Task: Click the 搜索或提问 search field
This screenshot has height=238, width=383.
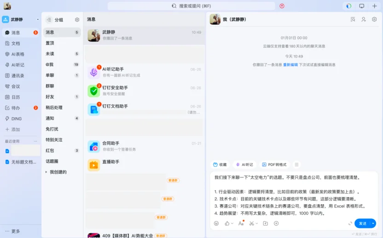Action: pos(191,6)
